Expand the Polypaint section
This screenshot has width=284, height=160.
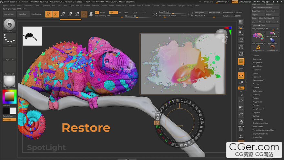(x=256, y=112)
